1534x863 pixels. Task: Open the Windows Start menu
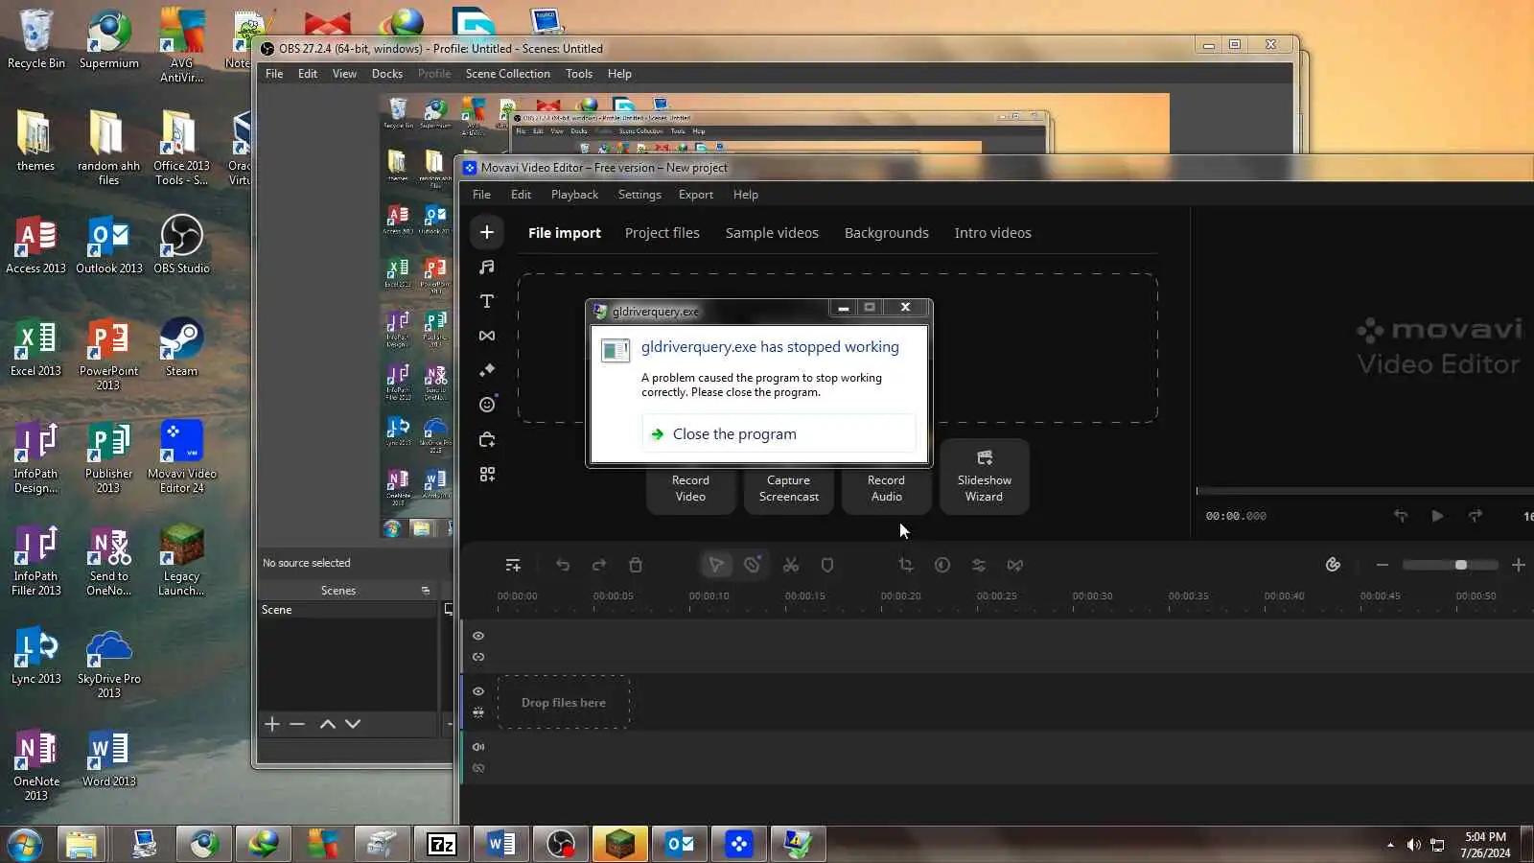(x=24, y=845)
